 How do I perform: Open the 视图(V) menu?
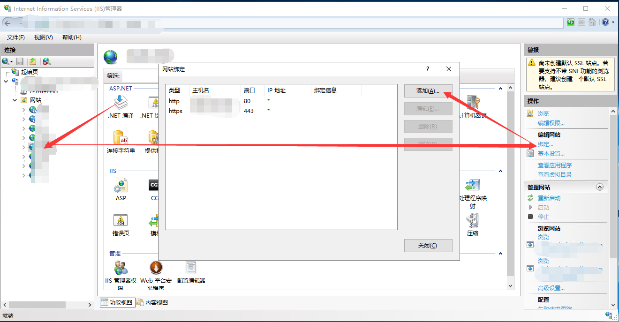click(44, 37)
